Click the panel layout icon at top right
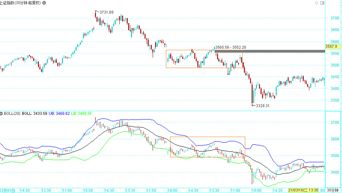 [x=322, y=3]
